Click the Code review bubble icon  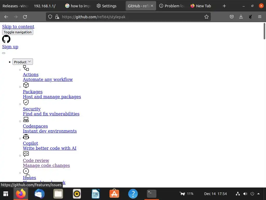pos(26,154)
